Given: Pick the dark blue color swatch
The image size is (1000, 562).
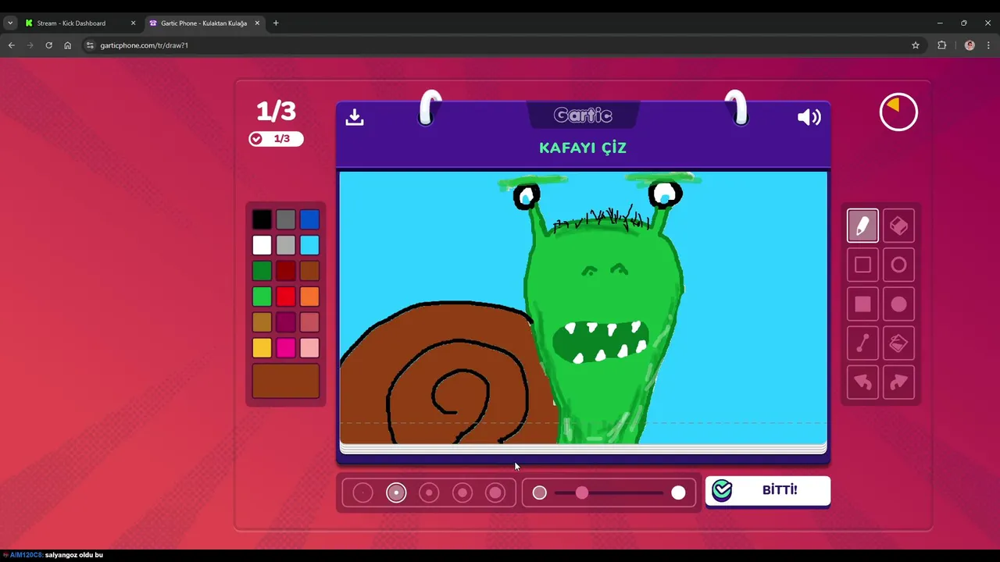Looking at the screenshot, I should (x=309, y=220).
